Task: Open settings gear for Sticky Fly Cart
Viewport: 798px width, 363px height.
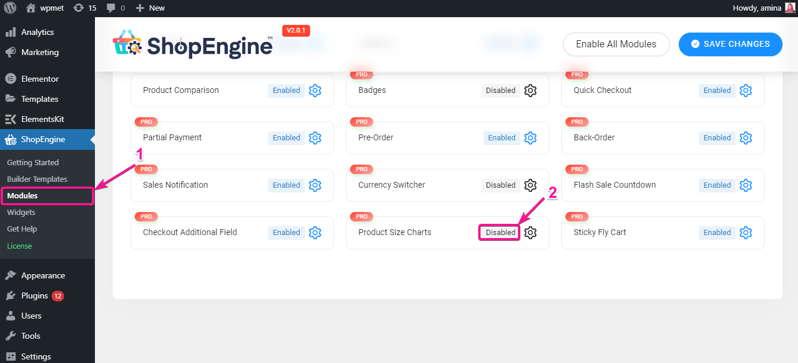Action: (746, 233)
